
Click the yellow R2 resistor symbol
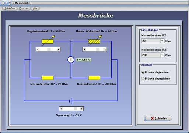point(48,78)
